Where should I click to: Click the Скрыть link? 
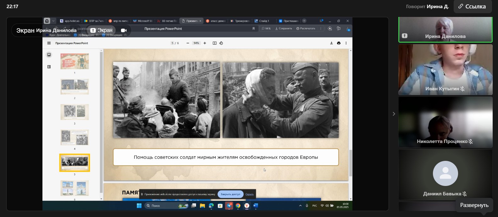[250, 194]
